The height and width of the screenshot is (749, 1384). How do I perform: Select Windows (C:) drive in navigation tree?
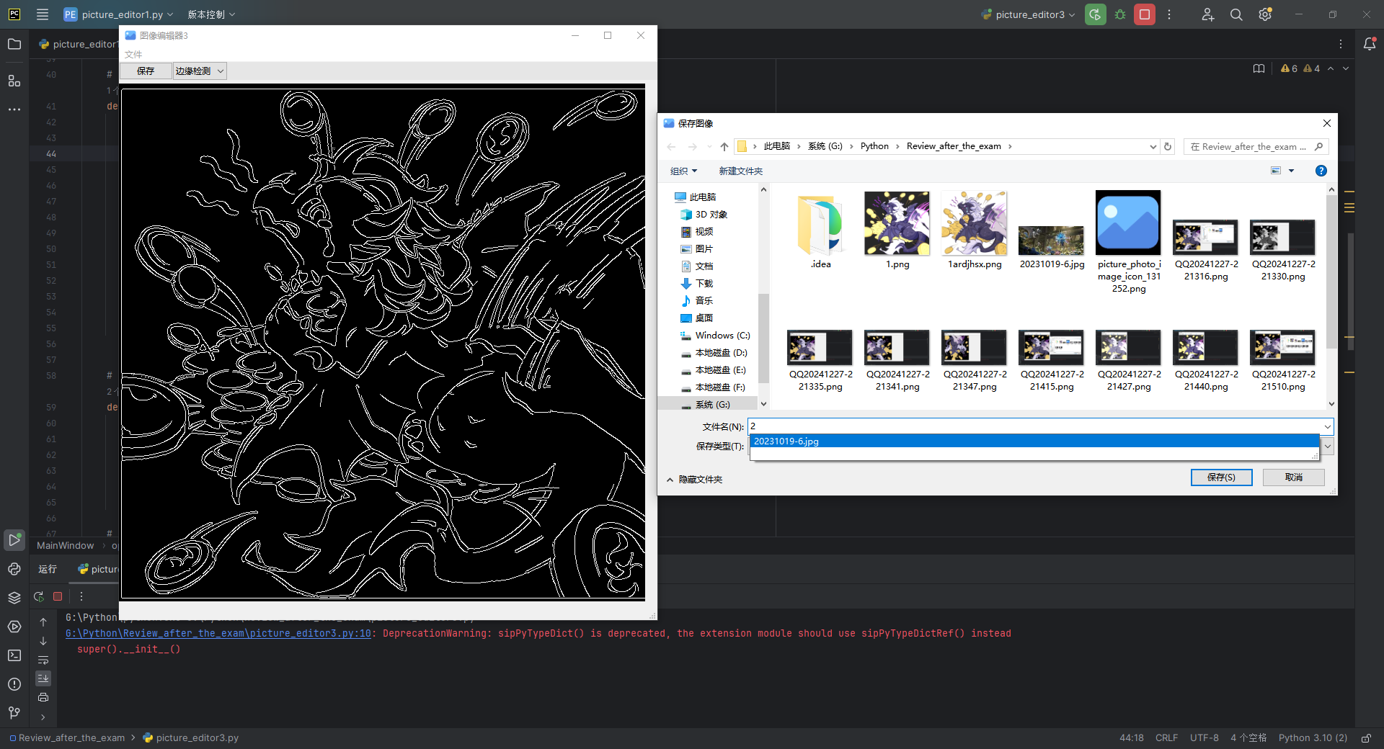pyautogui.click(x=722, y=336)
